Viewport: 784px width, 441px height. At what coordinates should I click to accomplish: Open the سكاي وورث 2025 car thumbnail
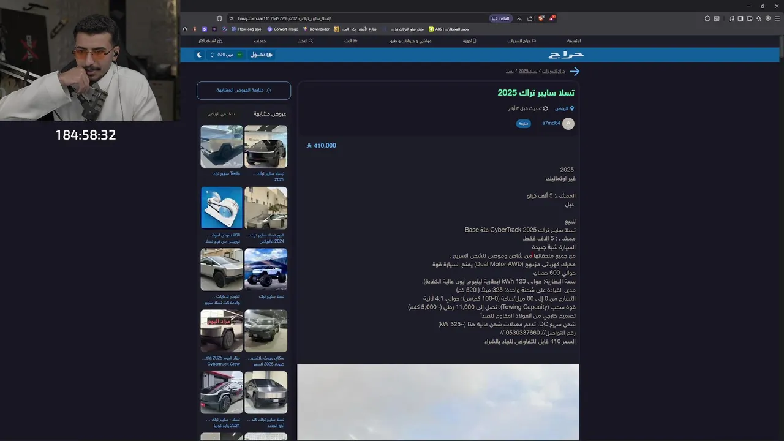point(266,331)
